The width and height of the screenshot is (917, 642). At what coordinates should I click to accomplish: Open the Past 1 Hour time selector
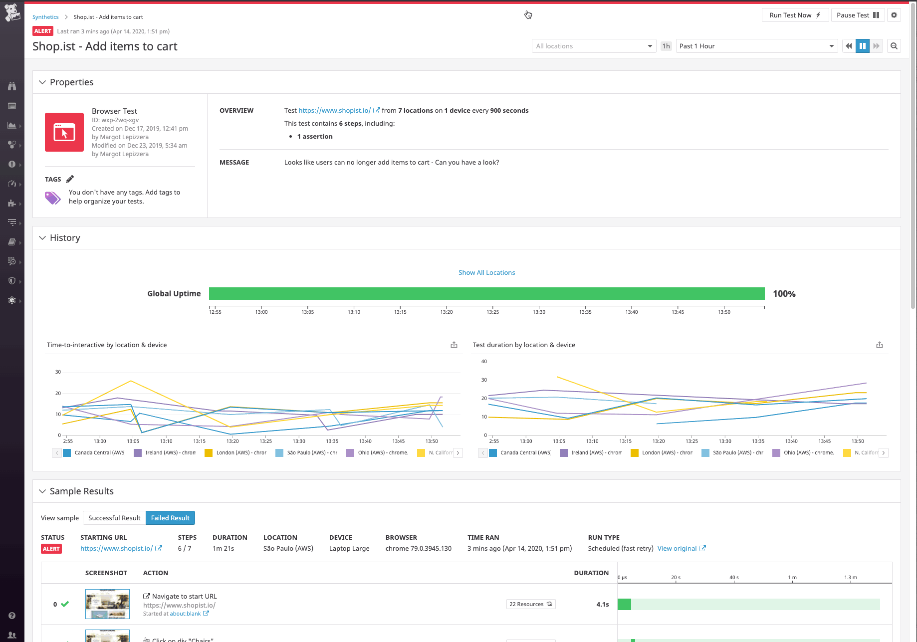point(756,45)
